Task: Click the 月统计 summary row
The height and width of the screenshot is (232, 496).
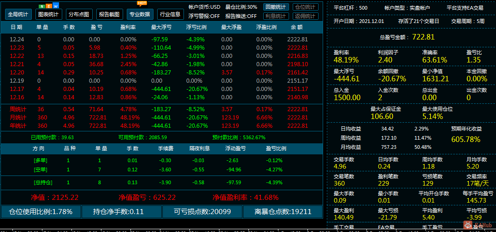Action: pos(161,118)
